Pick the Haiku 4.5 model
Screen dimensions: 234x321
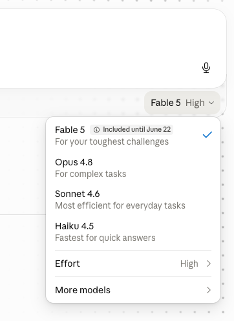(133, 232)
